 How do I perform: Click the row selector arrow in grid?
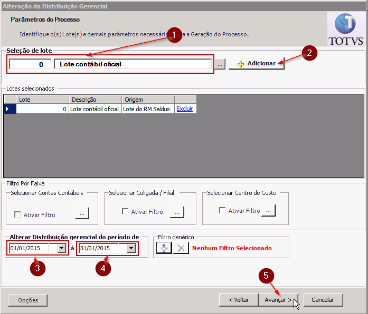coord(7,109)
